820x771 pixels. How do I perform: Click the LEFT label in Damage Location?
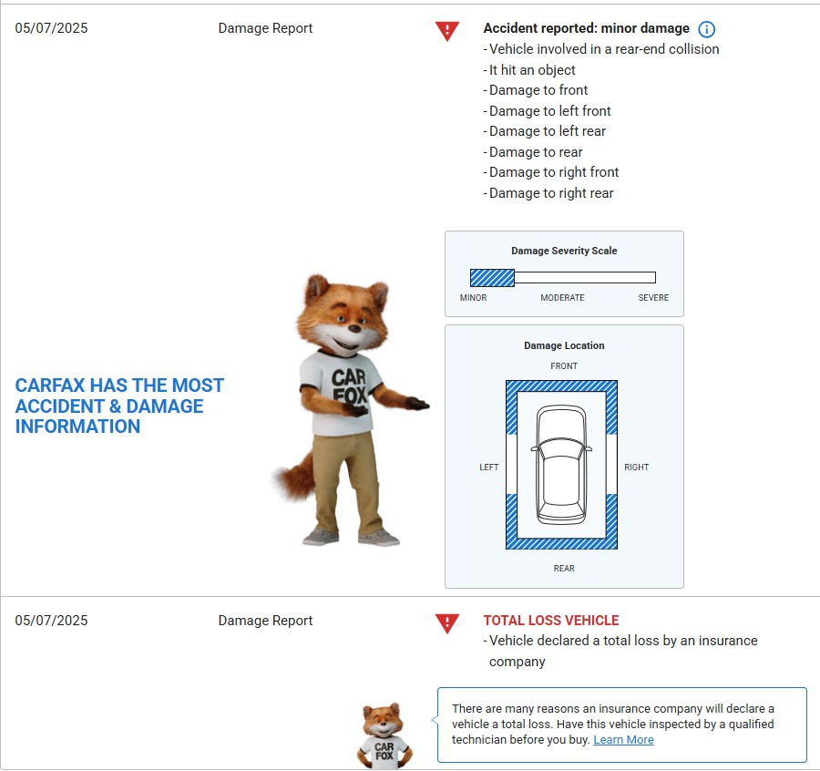489,468
